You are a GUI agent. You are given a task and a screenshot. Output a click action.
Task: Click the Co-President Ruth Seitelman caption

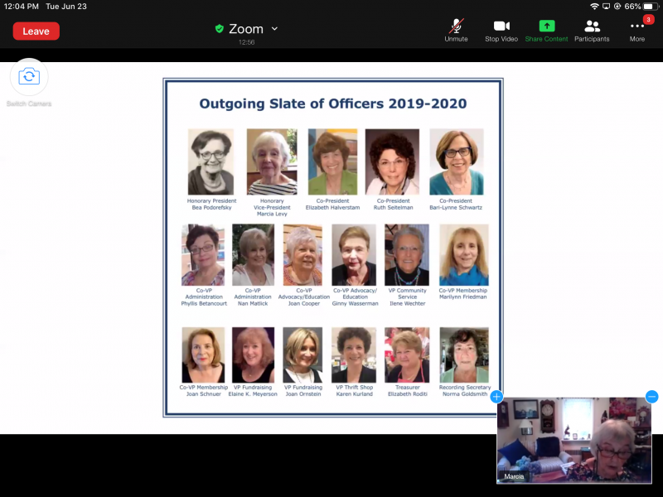point(393,204)
